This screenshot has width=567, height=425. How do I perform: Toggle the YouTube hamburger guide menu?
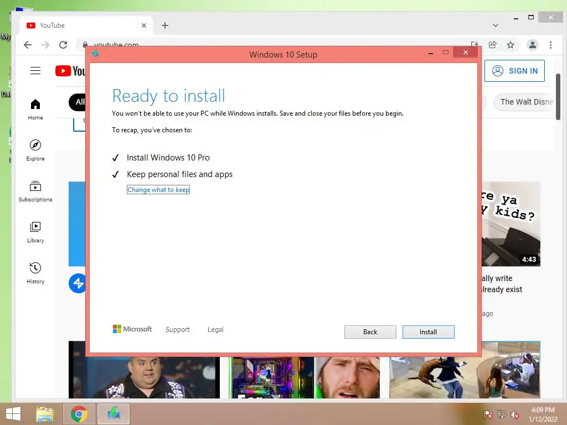[x=35, y=70]
